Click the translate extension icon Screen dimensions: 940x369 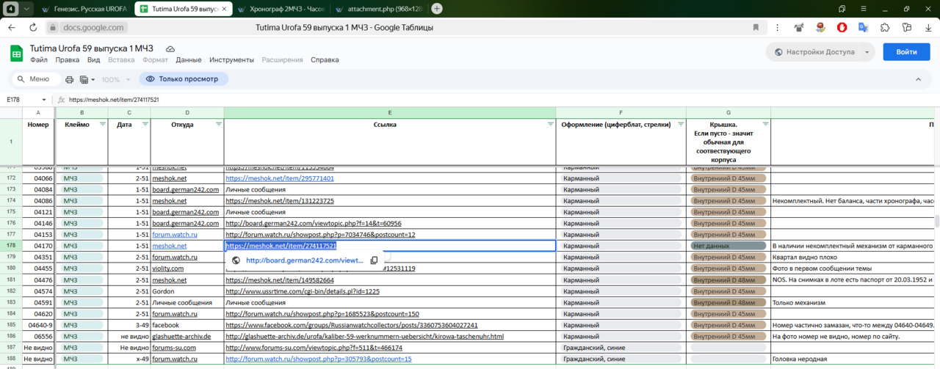coord(864,27)
